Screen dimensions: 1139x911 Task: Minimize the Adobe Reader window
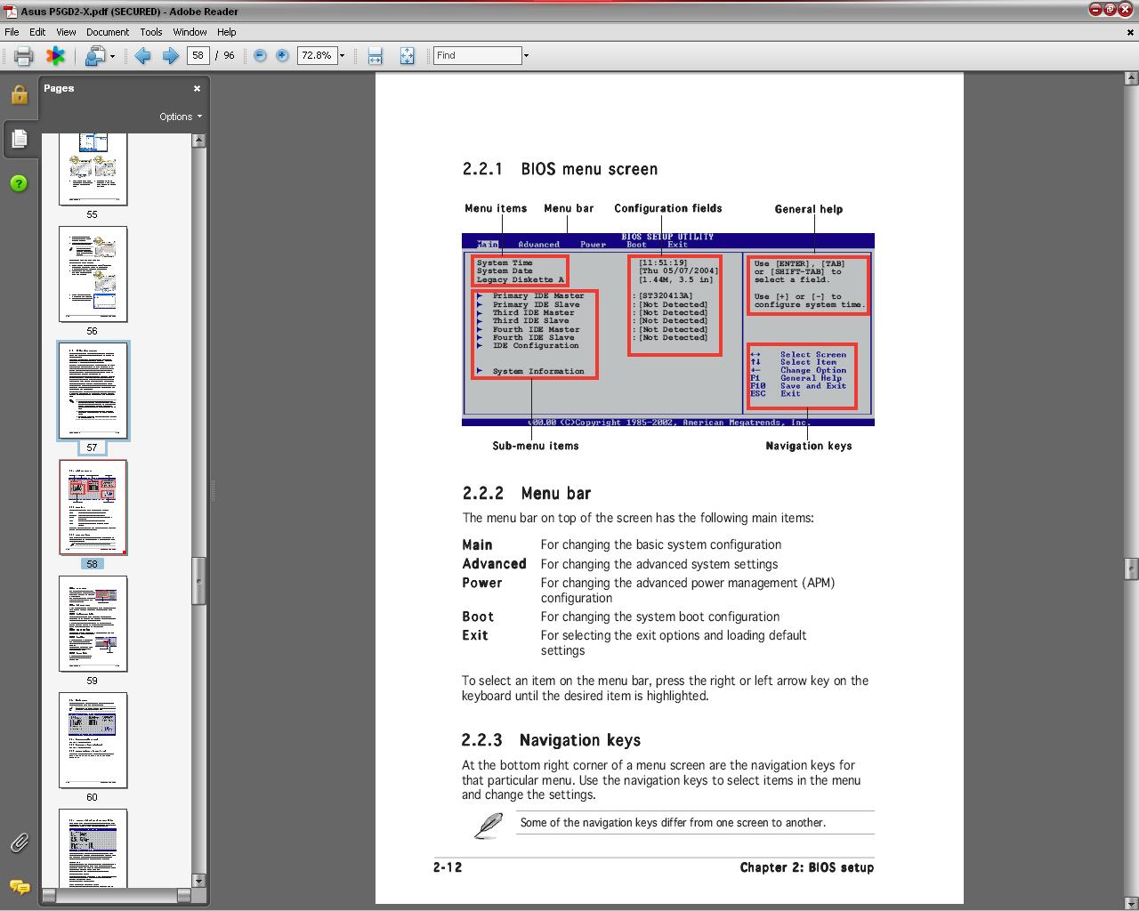[x=1094, y=9]
